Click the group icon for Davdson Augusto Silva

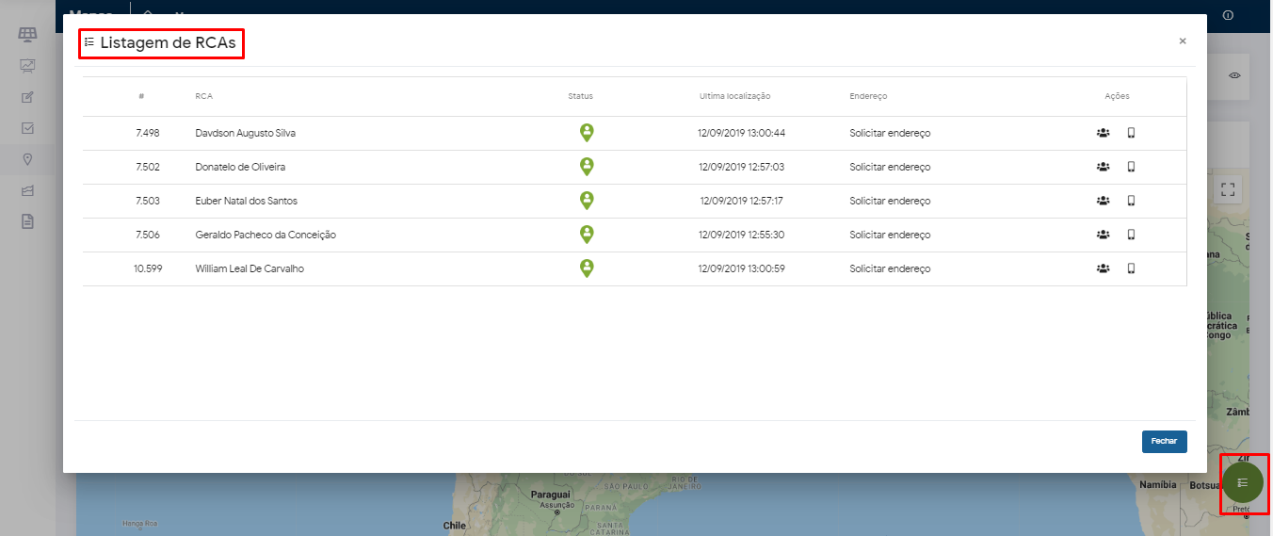tap(1103, 133)
